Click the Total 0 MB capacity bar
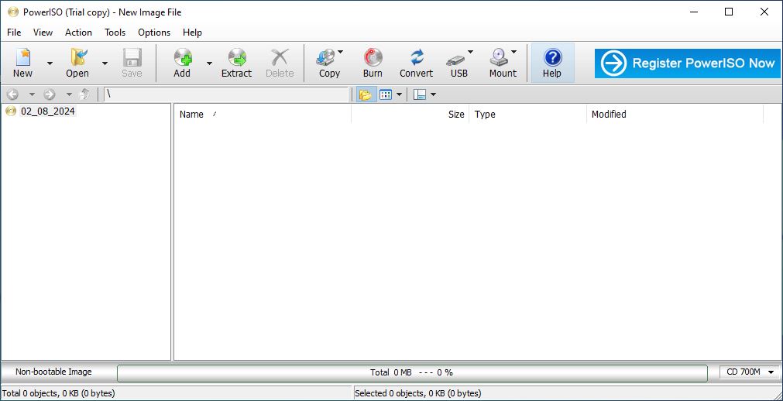The image size is (783, 401). coord(412,372)
